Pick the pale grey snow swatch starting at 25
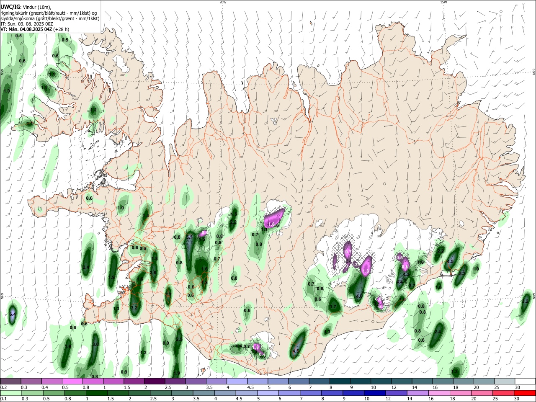The image size is (536, 402). tap(504, 381)
